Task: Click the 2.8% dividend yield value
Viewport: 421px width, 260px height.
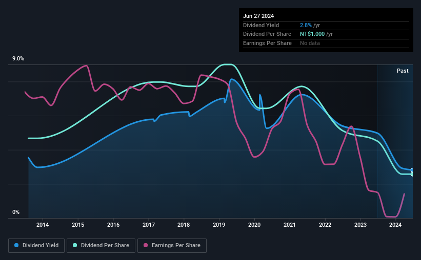Action: point(306,25)
